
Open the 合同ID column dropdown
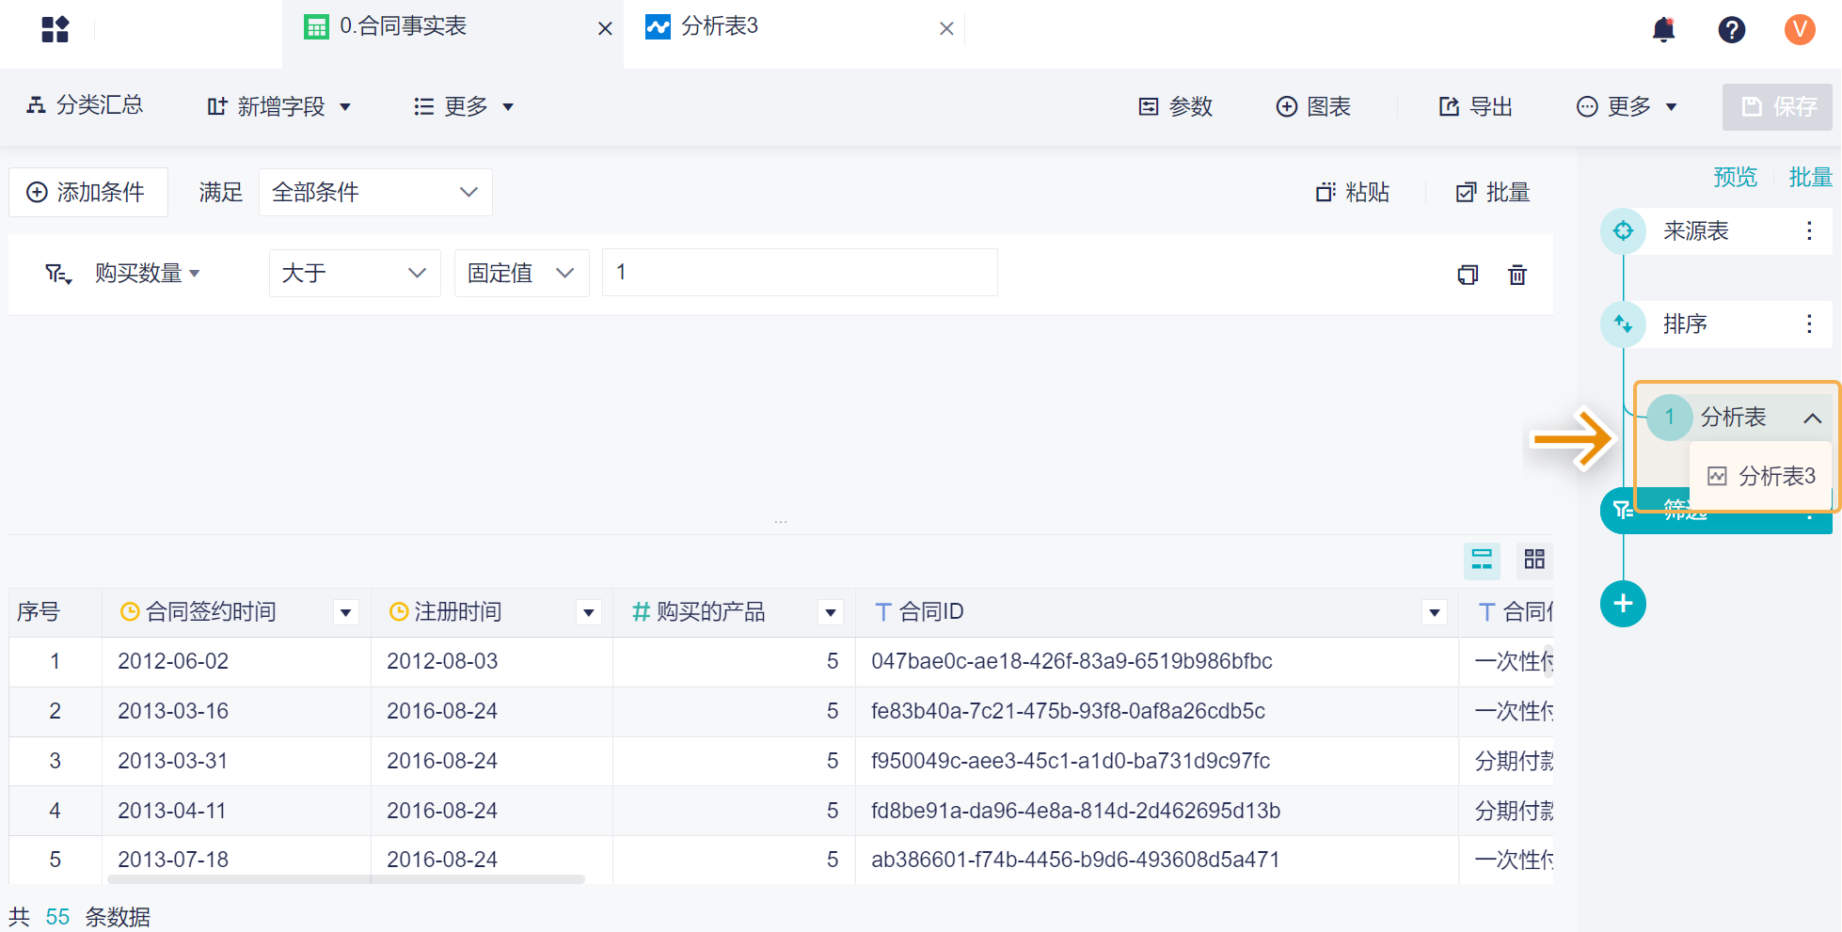coord(1434,612)
